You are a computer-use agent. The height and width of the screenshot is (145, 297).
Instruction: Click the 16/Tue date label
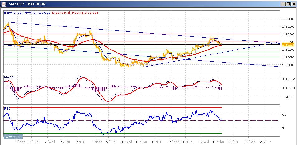click(x=186, y=141)
